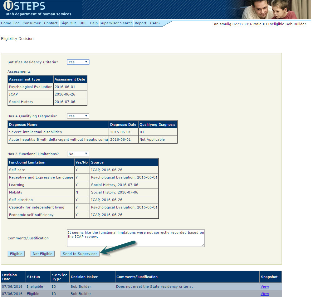Click the USTEPS logo in header
The image size is (313, 299).
tap(25, 6)
